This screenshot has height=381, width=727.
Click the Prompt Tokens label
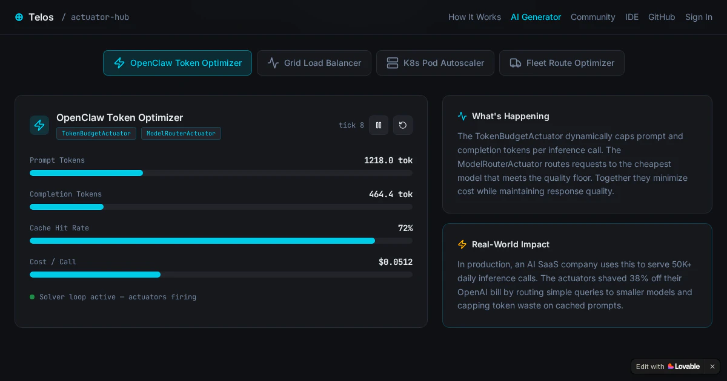point(57,160)
